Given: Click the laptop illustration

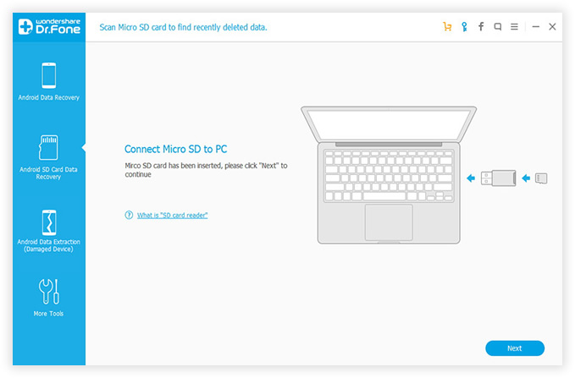Looking at the screenshot, I should click(389, 175).
